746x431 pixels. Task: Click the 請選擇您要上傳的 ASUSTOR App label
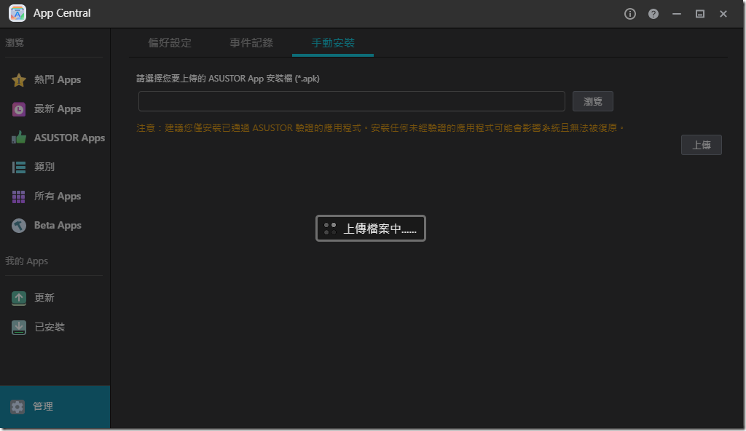[228, 79]
